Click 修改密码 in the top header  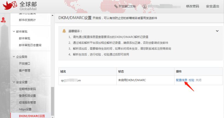pyautogui.click(x=192, y=6)
